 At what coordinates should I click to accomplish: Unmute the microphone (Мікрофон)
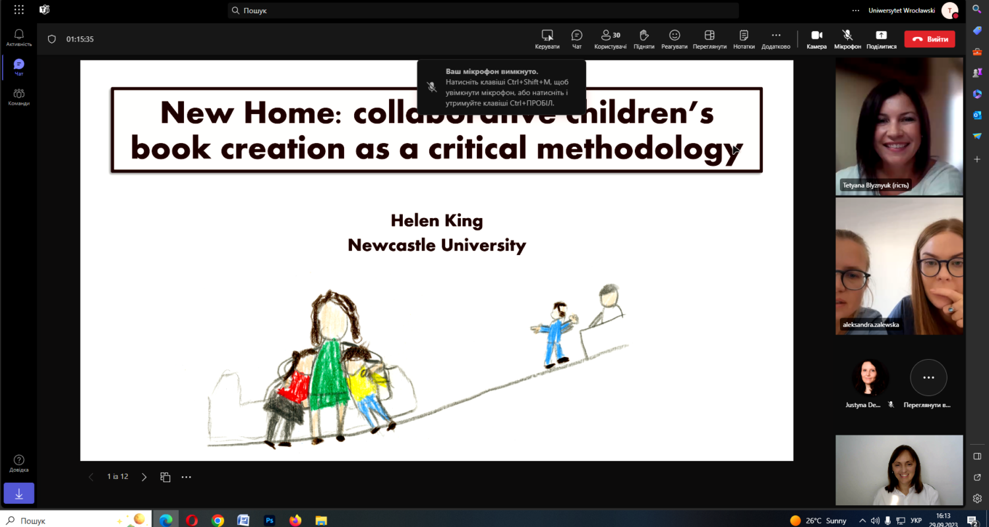pos(847,39)
